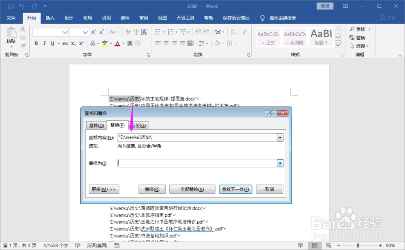Viewport: 405px width, 250px height.
Task: Click the Numbering list icon
Action: pos(171,32)
